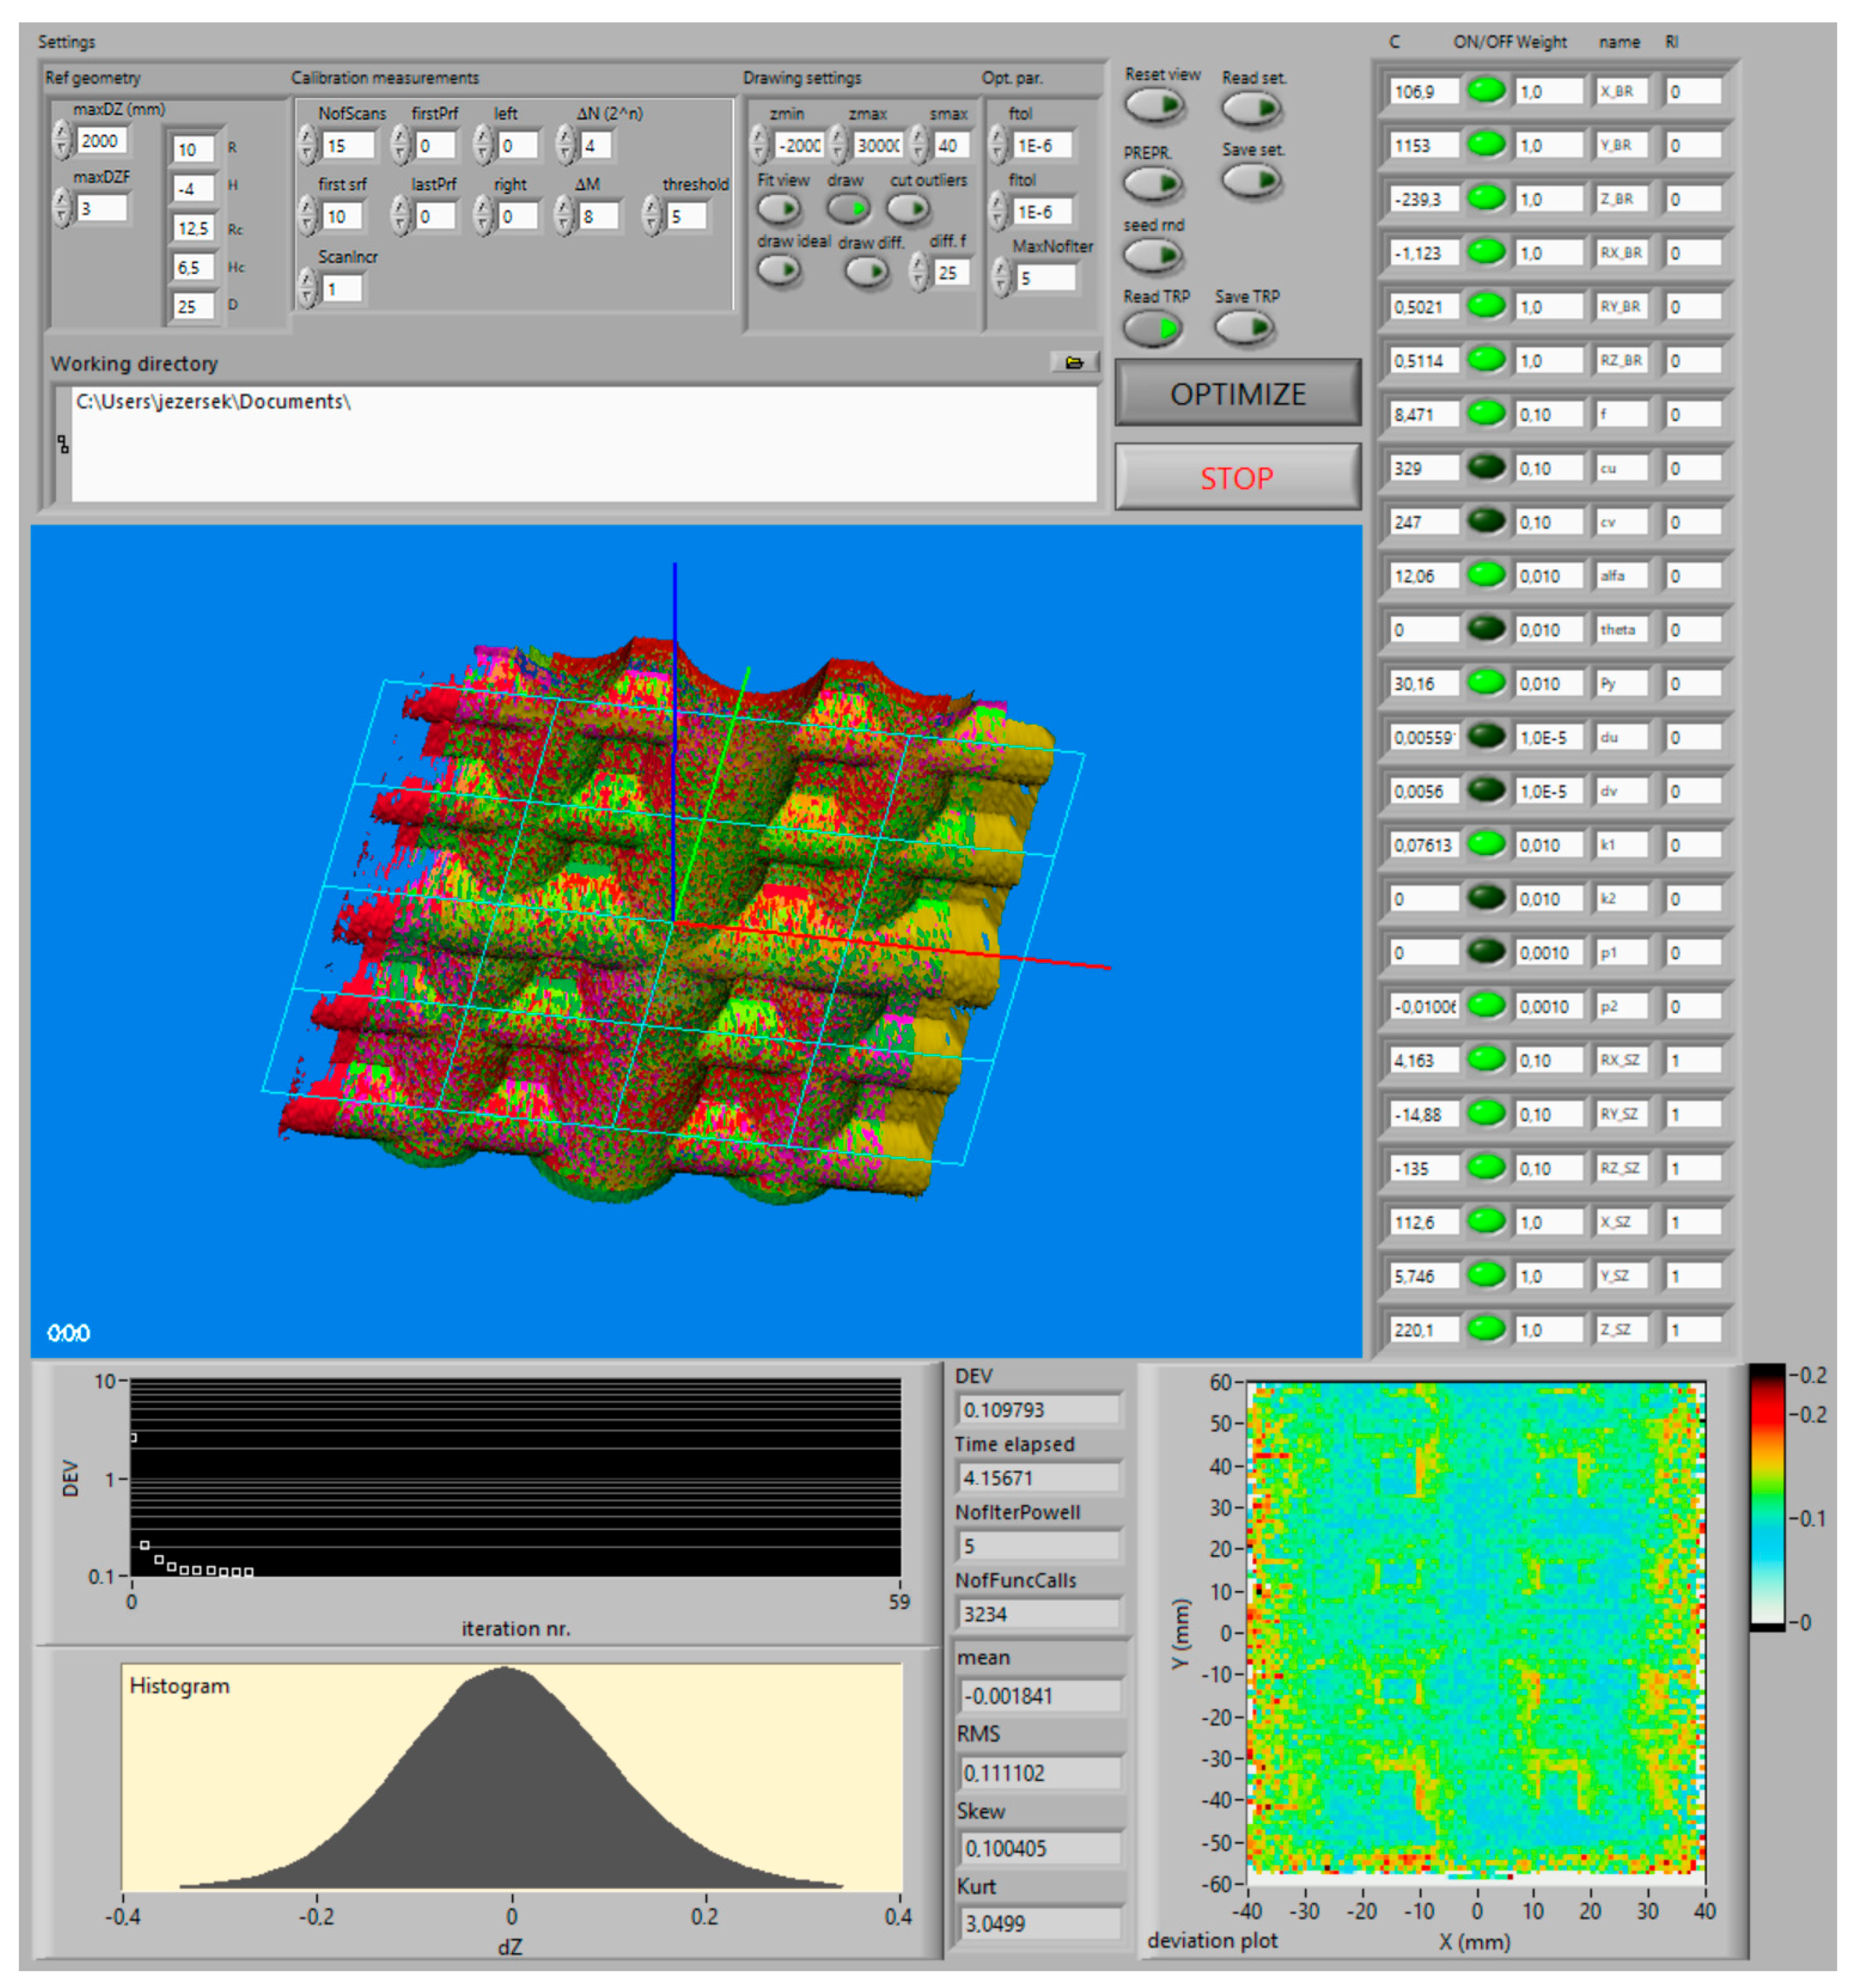Toggle the draw ideal switch
The image size is (1858, 1988).
778,270
